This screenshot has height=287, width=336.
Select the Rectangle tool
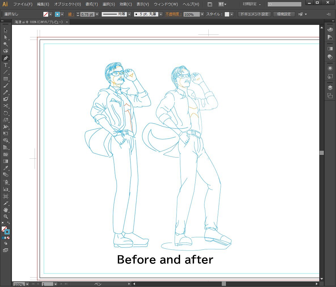pyautogui.click(x=6, y=79)
